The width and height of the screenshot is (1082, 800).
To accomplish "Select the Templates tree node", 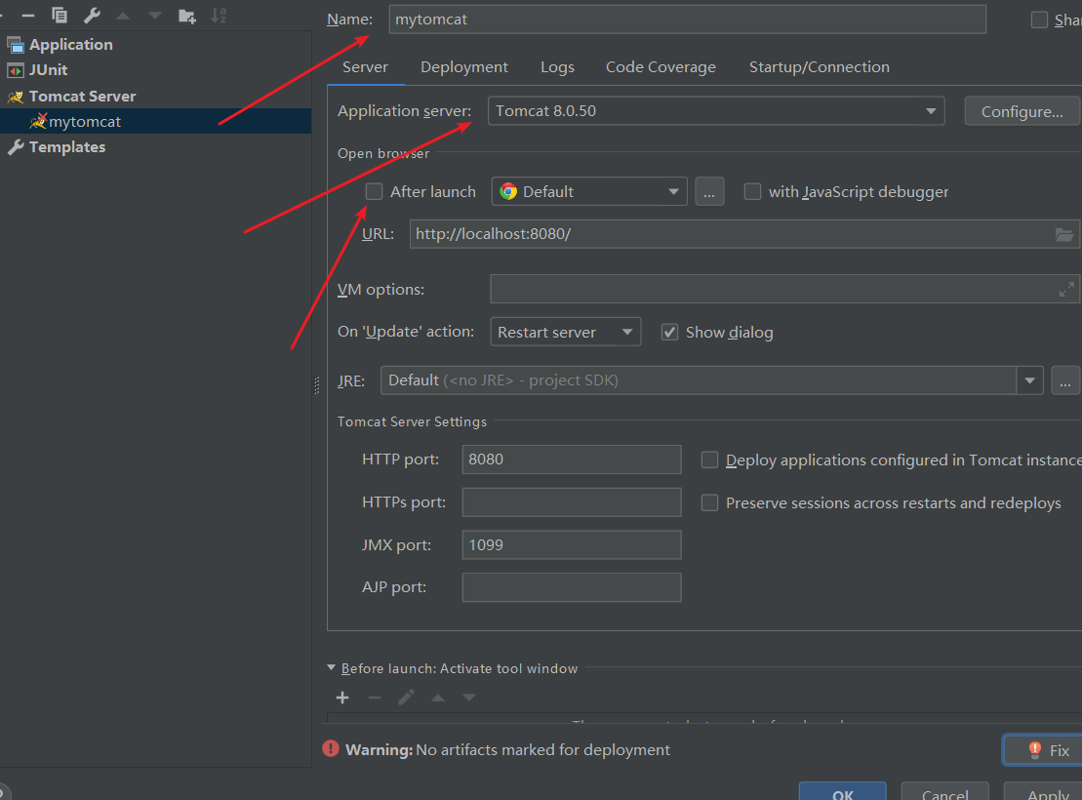I will coord(66,147).
